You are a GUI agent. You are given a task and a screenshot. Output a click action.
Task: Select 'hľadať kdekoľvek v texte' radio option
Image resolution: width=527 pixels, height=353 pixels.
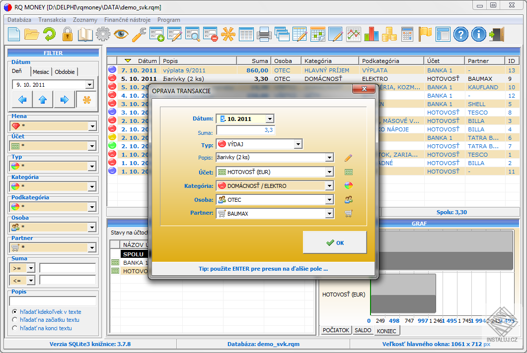click(x=14, y=312)
